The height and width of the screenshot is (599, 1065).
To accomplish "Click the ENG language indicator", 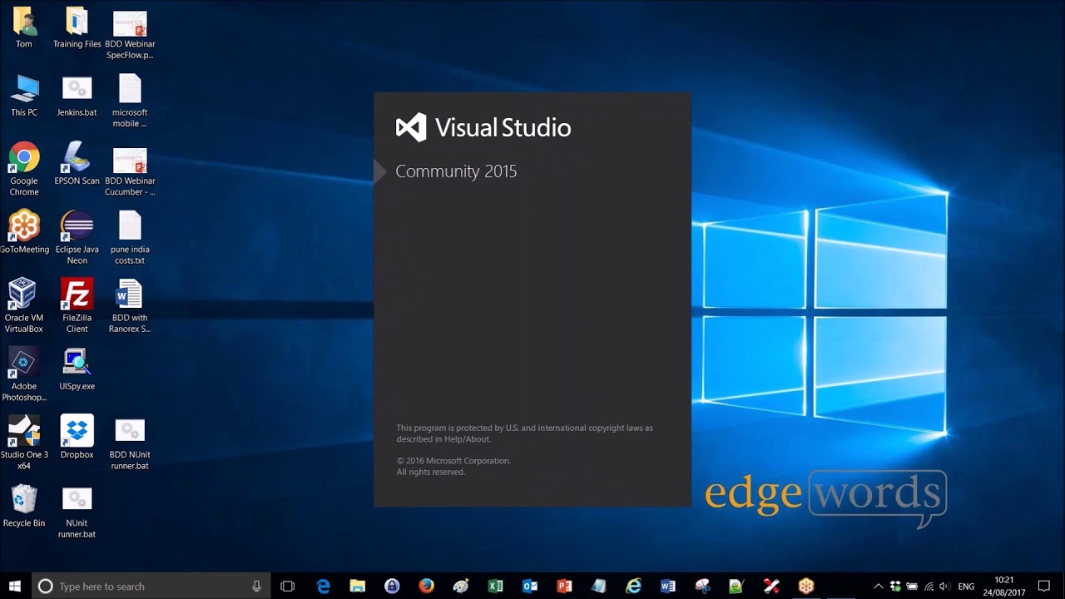I will tap(966, 586).
